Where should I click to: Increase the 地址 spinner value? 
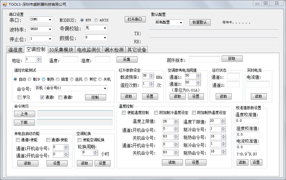(39, 58)
